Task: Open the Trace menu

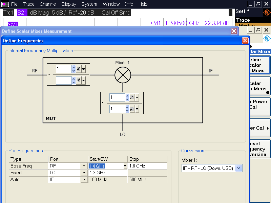Action: [x=28, y=4]
